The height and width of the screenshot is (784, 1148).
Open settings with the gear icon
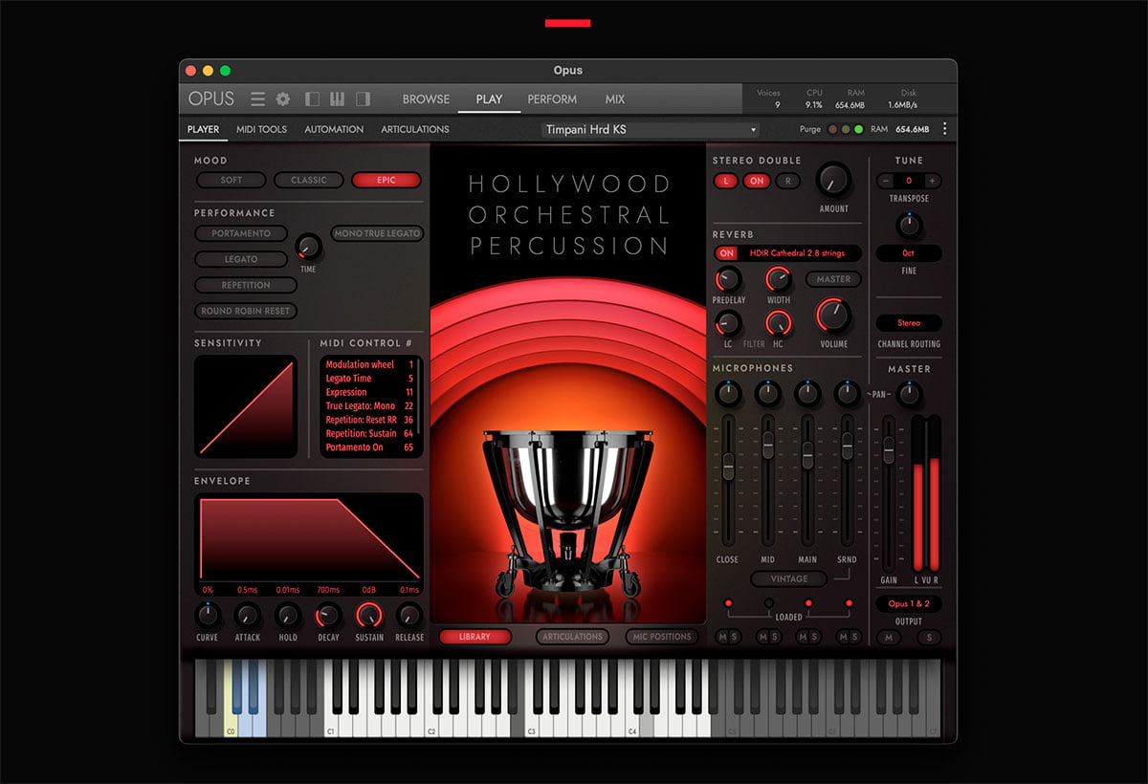283,98
